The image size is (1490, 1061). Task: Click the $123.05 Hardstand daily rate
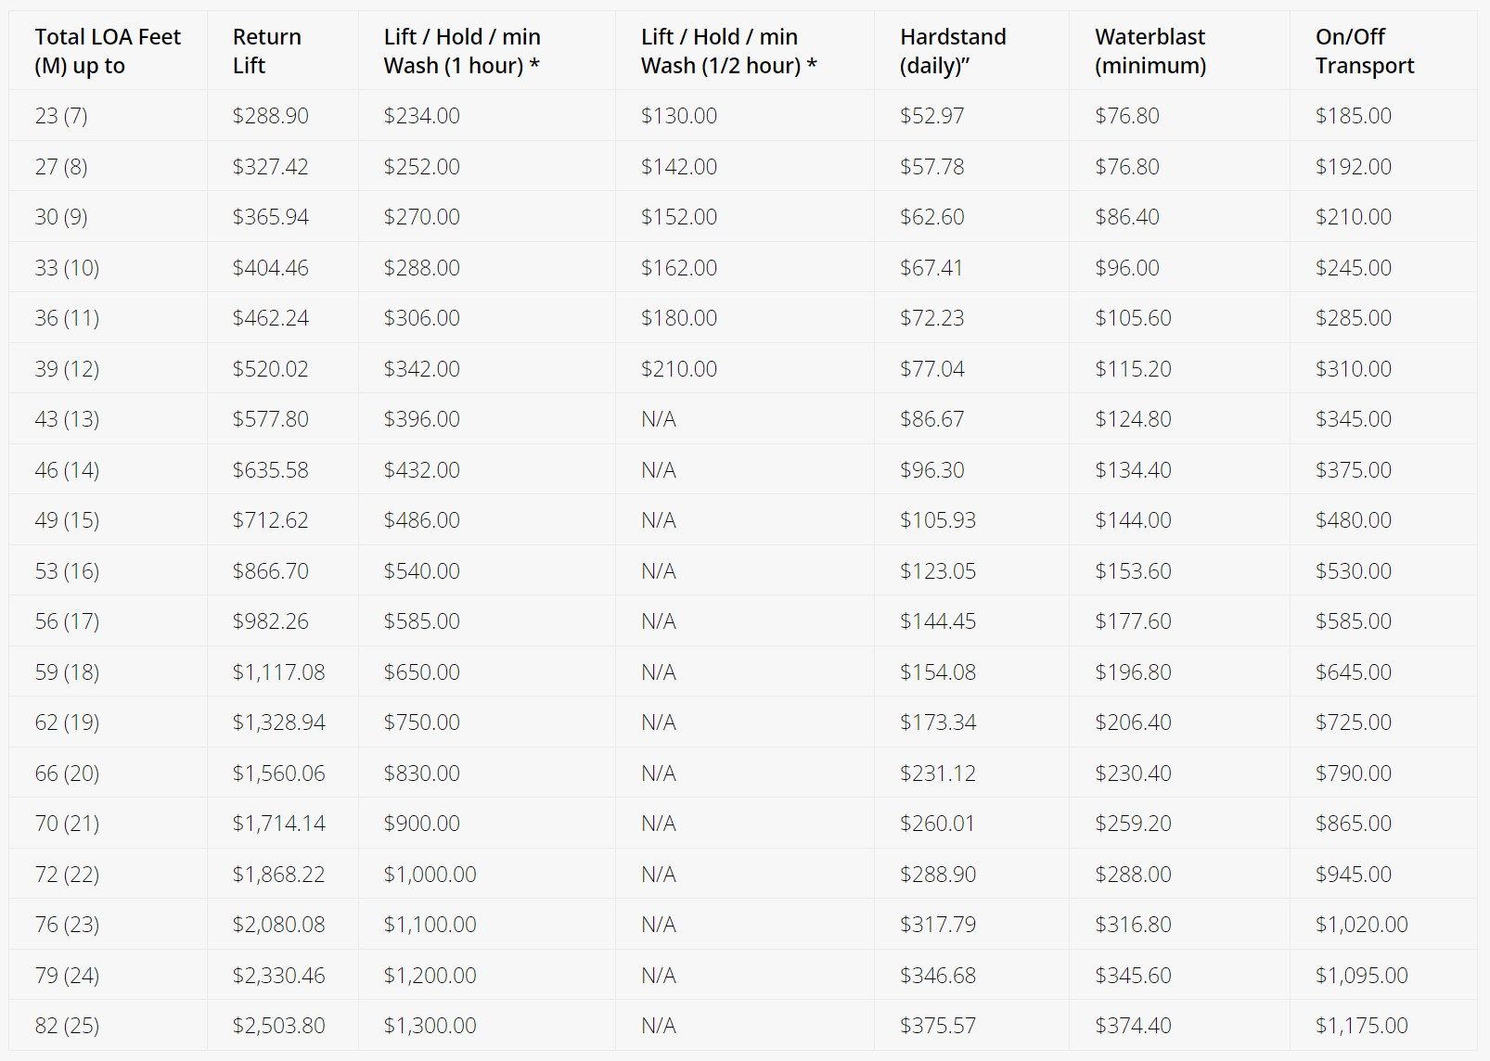(938, 571)
